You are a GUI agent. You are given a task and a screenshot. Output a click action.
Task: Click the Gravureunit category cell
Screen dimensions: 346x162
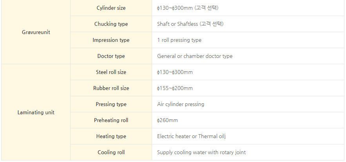[x=36, y=32]
